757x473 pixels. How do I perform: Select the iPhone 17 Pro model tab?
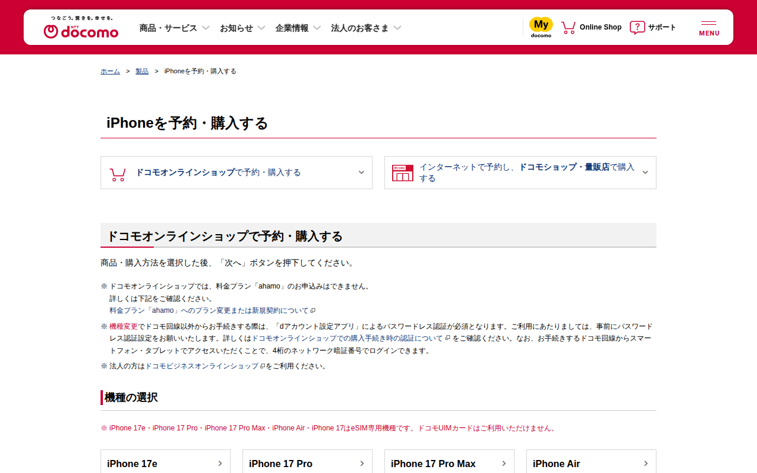(x=308, y=464)
